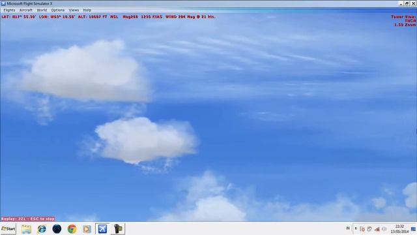Click the sync tray icon beside flag
417x235 pixels.
(x=369, y=229)
